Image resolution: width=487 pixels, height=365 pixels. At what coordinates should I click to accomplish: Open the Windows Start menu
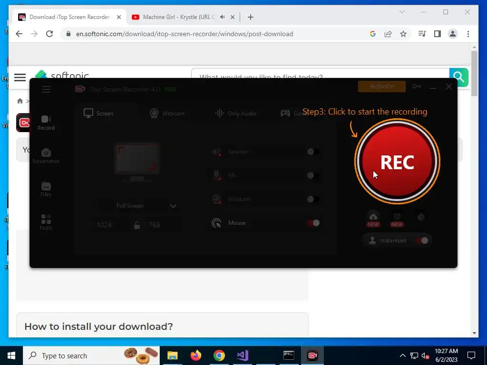11,355
